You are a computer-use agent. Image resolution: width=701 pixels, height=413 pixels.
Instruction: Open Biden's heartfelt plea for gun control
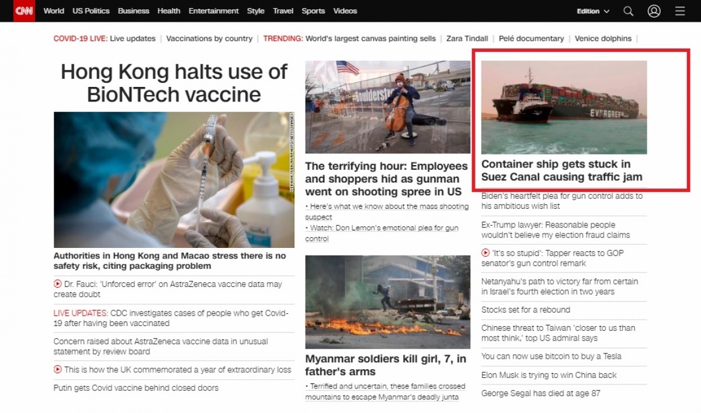pyautogui.click(x=562, y=201)
